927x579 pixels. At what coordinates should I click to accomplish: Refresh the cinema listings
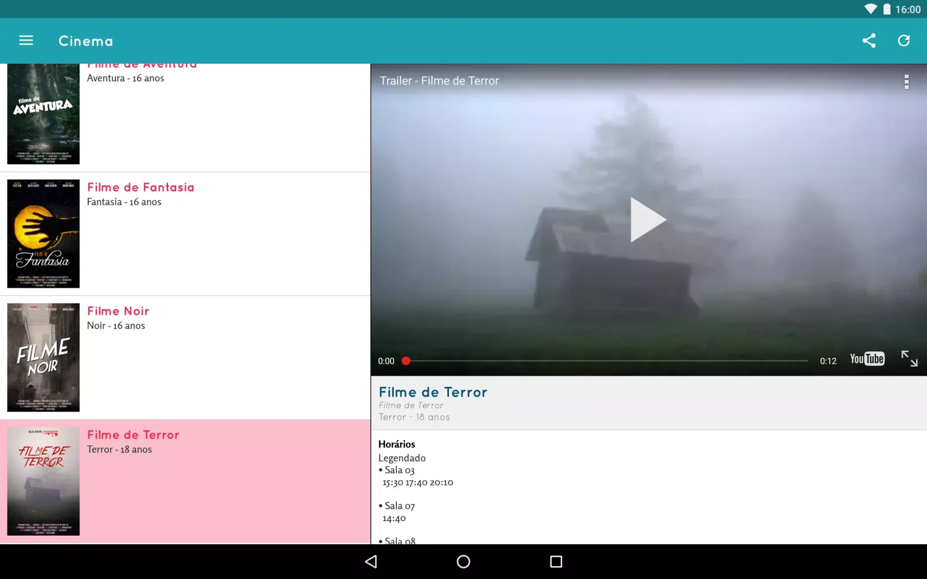[904, 41]
